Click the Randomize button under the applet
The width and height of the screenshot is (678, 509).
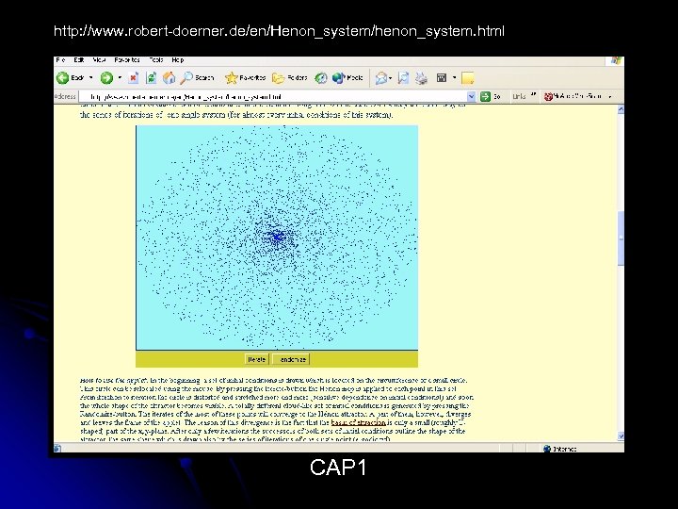coord(291,359)
